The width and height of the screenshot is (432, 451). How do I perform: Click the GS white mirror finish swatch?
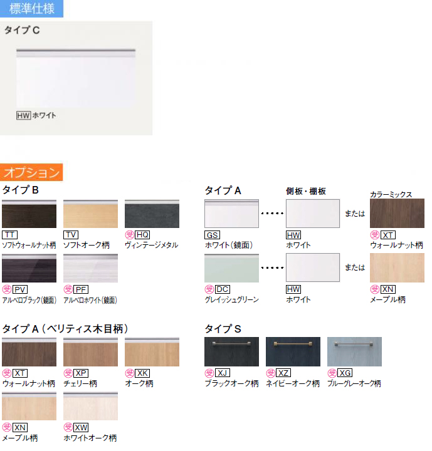(232, 214)
